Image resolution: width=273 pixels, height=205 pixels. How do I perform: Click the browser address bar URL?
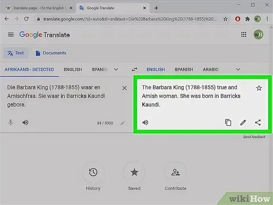click(x=130, y=19)
